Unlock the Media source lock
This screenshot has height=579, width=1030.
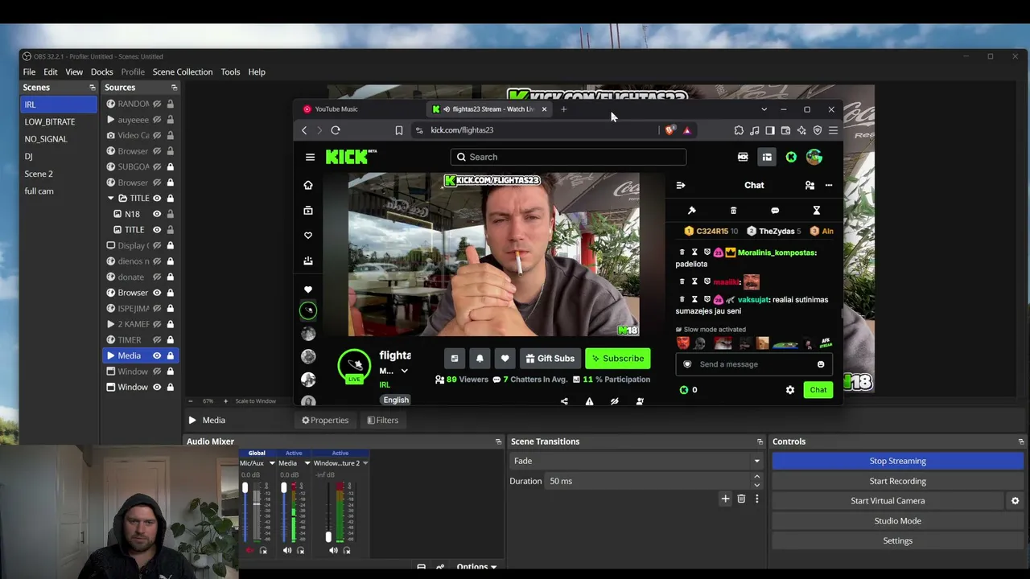pyautogui.click(x=170, y=355)
